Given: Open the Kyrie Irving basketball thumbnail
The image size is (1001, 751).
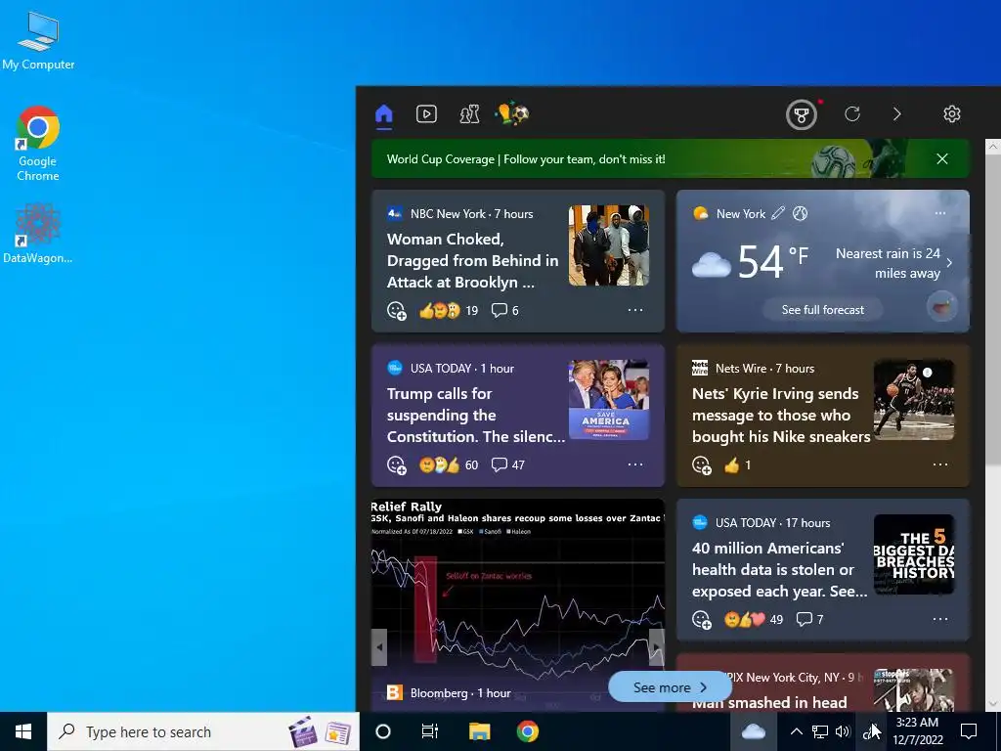Looking at the screenshot, I should point(914,400).
